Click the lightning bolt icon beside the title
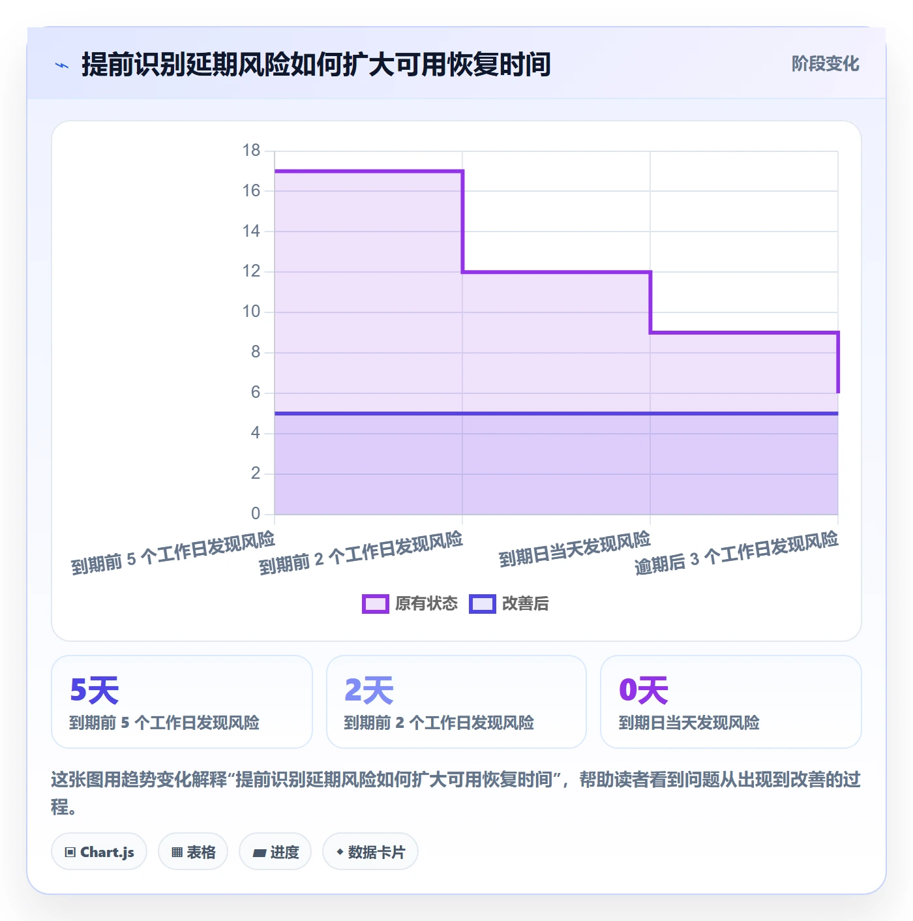 point(62,65)
